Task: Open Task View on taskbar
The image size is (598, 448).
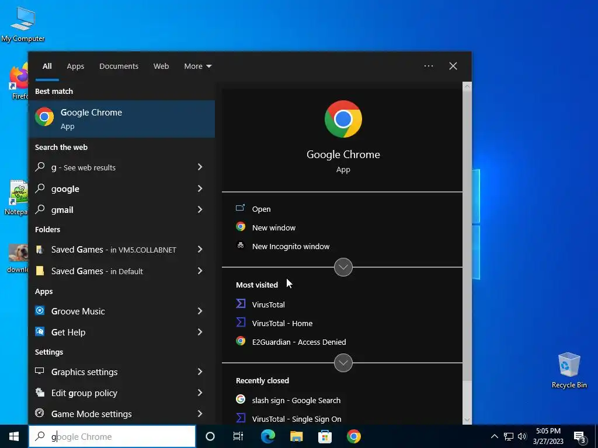Action: click(x=238, y=436)
